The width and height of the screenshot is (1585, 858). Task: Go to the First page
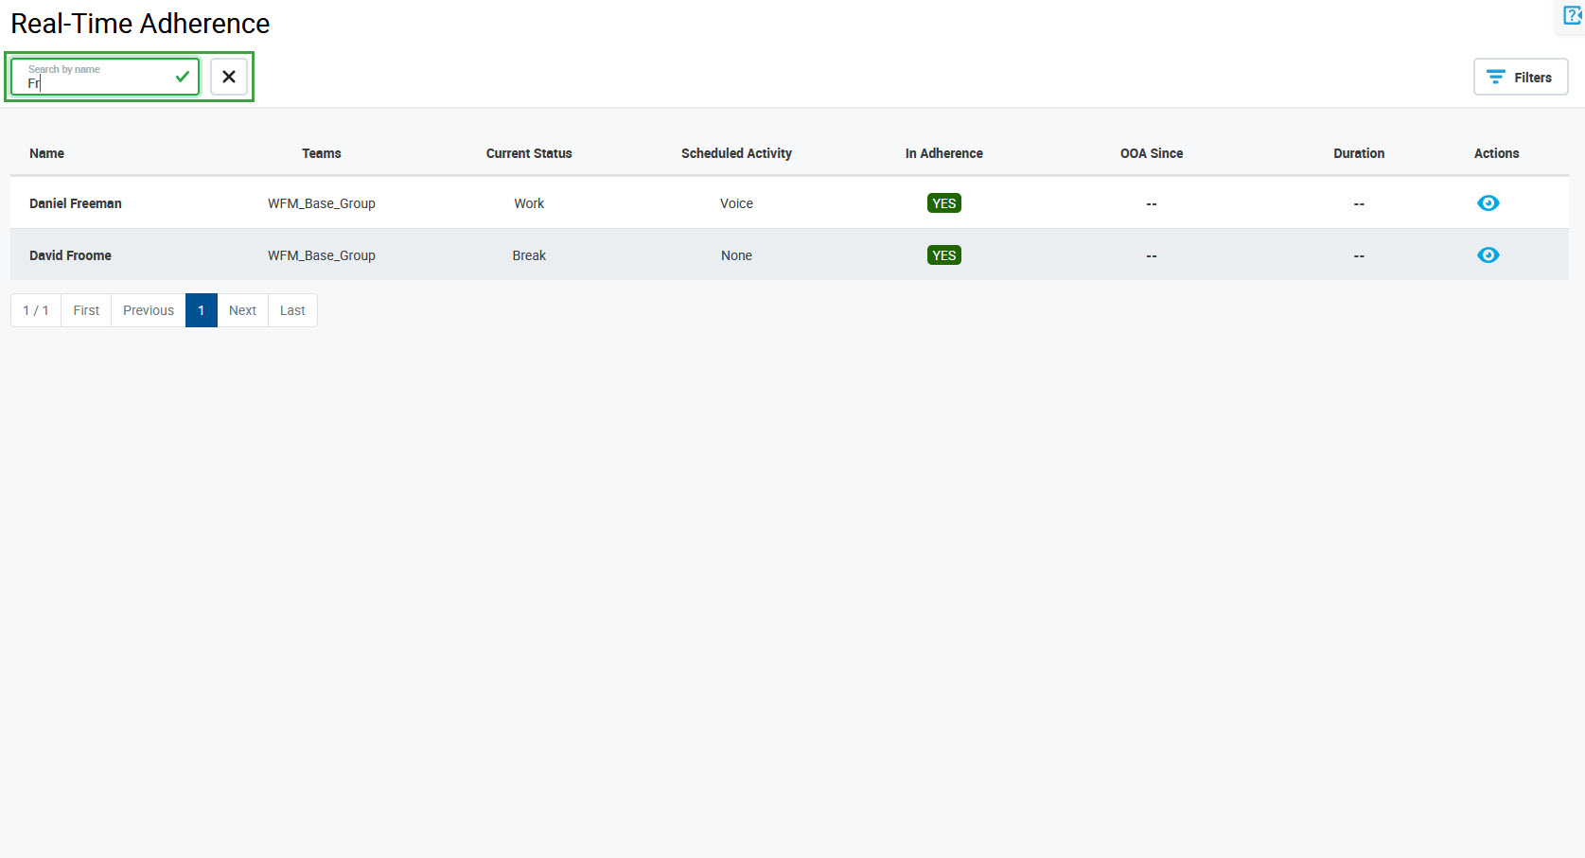pyautogui.click(x=86, y=310)
